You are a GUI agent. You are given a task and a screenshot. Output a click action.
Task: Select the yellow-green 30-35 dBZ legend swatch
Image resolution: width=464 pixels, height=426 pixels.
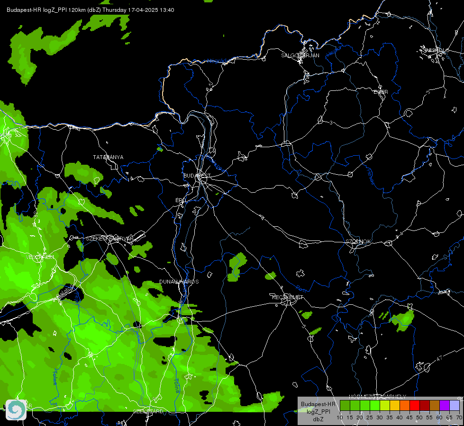pos(385,406)
